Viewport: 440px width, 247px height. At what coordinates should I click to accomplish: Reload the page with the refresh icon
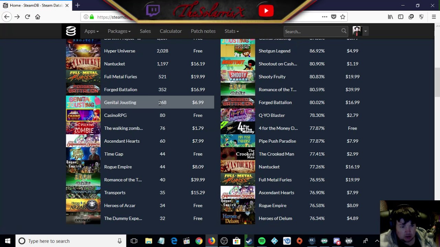(x=27, y=17)
